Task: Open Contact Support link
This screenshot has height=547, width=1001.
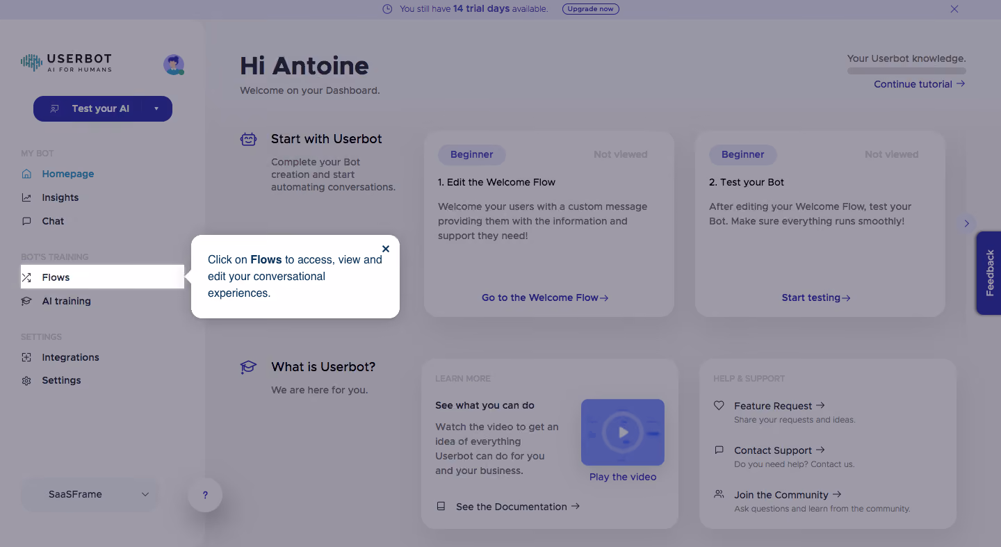Action: click(779, 450)
